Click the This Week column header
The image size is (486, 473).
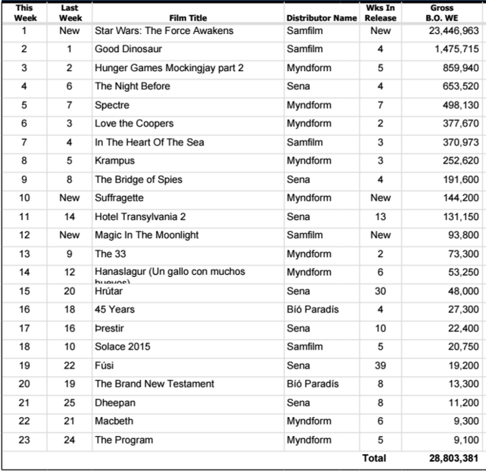tap(25, 13)
